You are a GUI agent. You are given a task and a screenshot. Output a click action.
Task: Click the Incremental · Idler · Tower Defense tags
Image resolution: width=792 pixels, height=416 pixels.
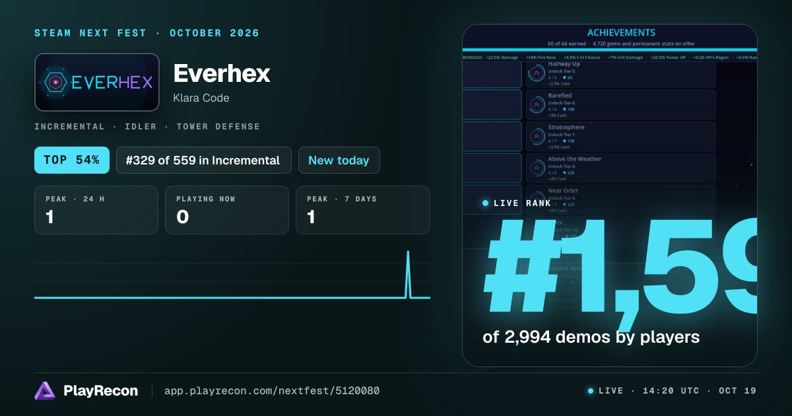147,126
